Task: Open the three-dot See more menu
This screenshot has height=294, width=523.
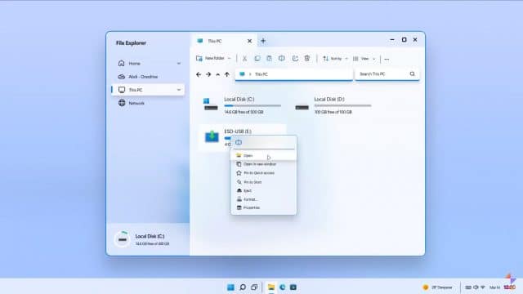Action: point(387,59)
